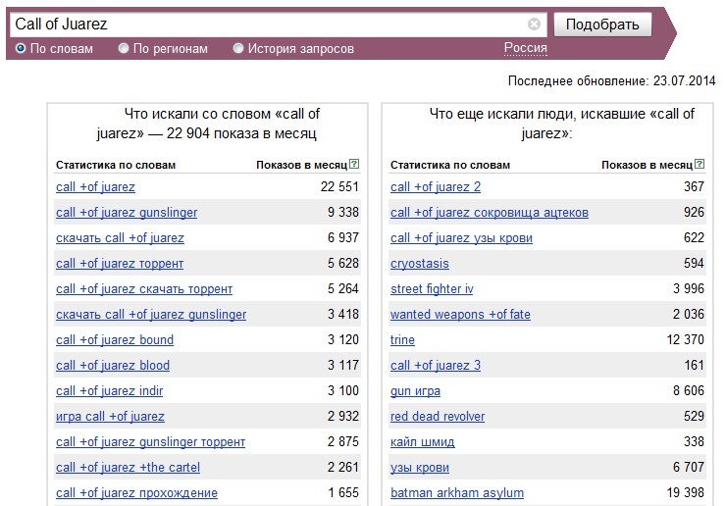726x506 pixels.
Task: Click the 3 120 impressions value
Action: point(343,339)
